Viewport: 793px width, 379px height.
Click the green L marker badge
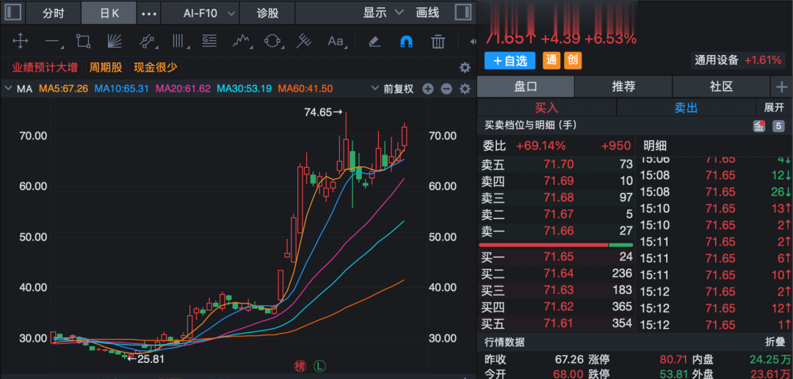coord(319,365)
